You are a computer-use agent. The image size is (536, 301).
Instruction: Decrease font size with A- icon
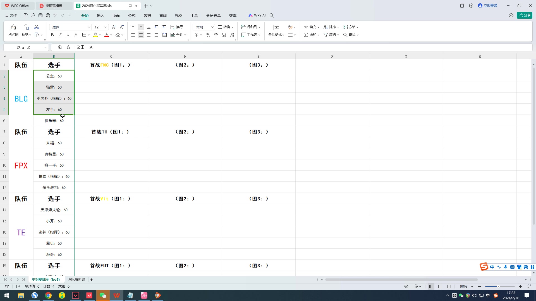click(122, 27)
